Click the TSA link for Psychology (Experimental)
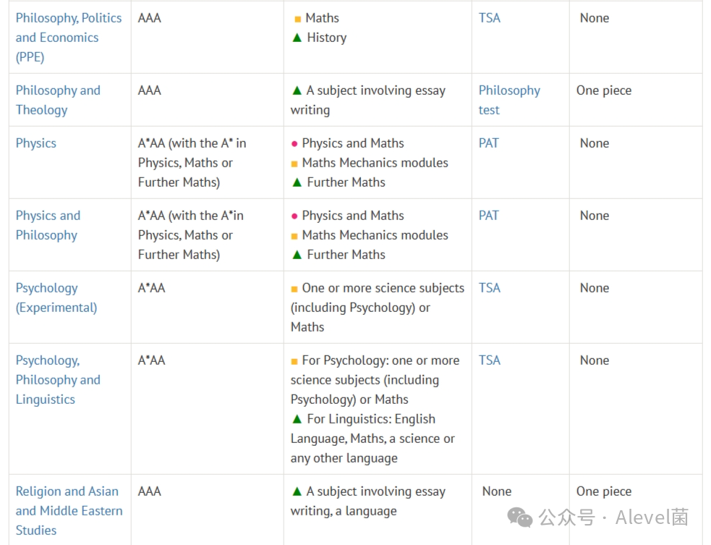 (x=489, y=288)
